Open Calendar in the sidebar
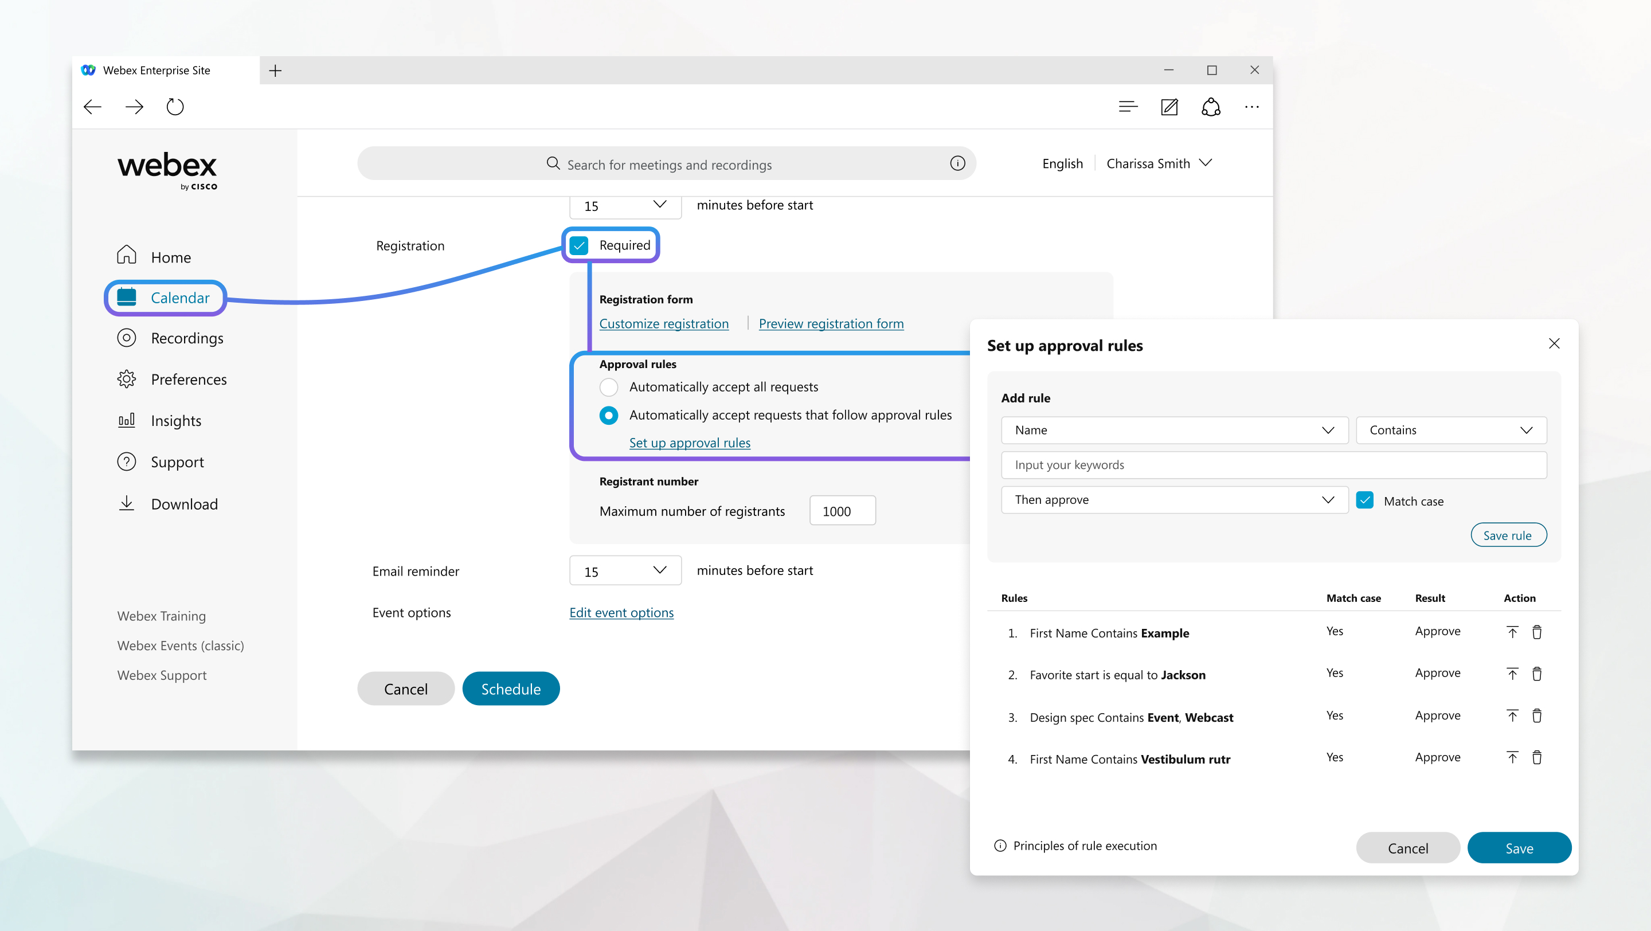 coord(165,298)
